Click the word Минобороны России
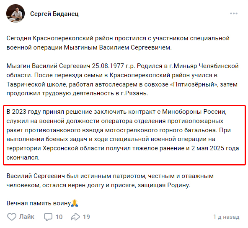248x228 pixels. coord(194,112)
